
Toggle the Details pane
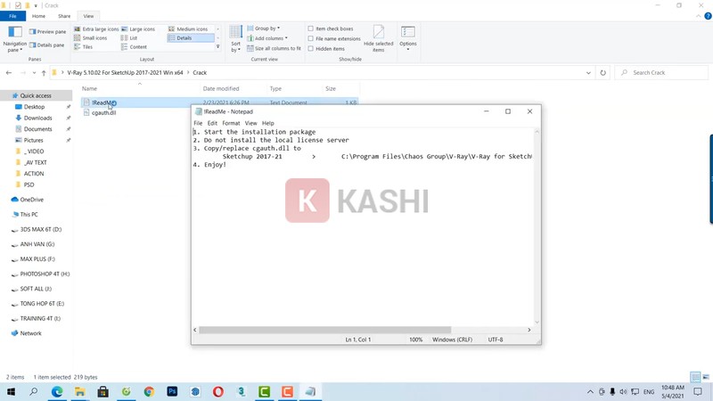(x=47, y=45)
